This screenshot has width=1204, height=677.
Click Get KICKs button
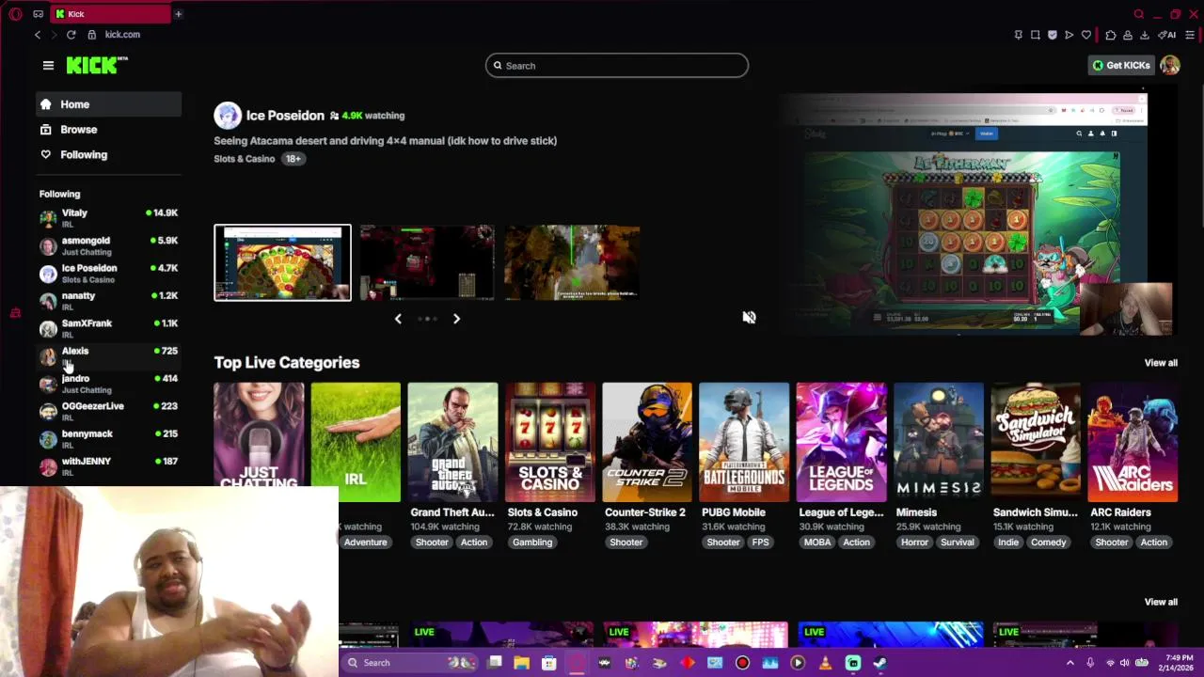(1121, 65)
